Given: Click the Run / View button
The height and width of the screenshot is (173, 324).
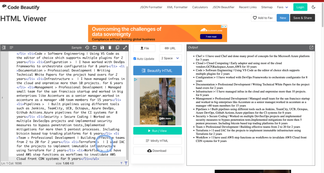Looking at the screenshot, I should pyautogui.click(x=158, y=131).
